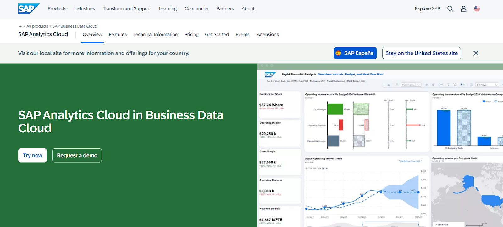Click Request a demo button
Image resolution: width=503 pixels, height=227 pixels.
tap(77, 155)
